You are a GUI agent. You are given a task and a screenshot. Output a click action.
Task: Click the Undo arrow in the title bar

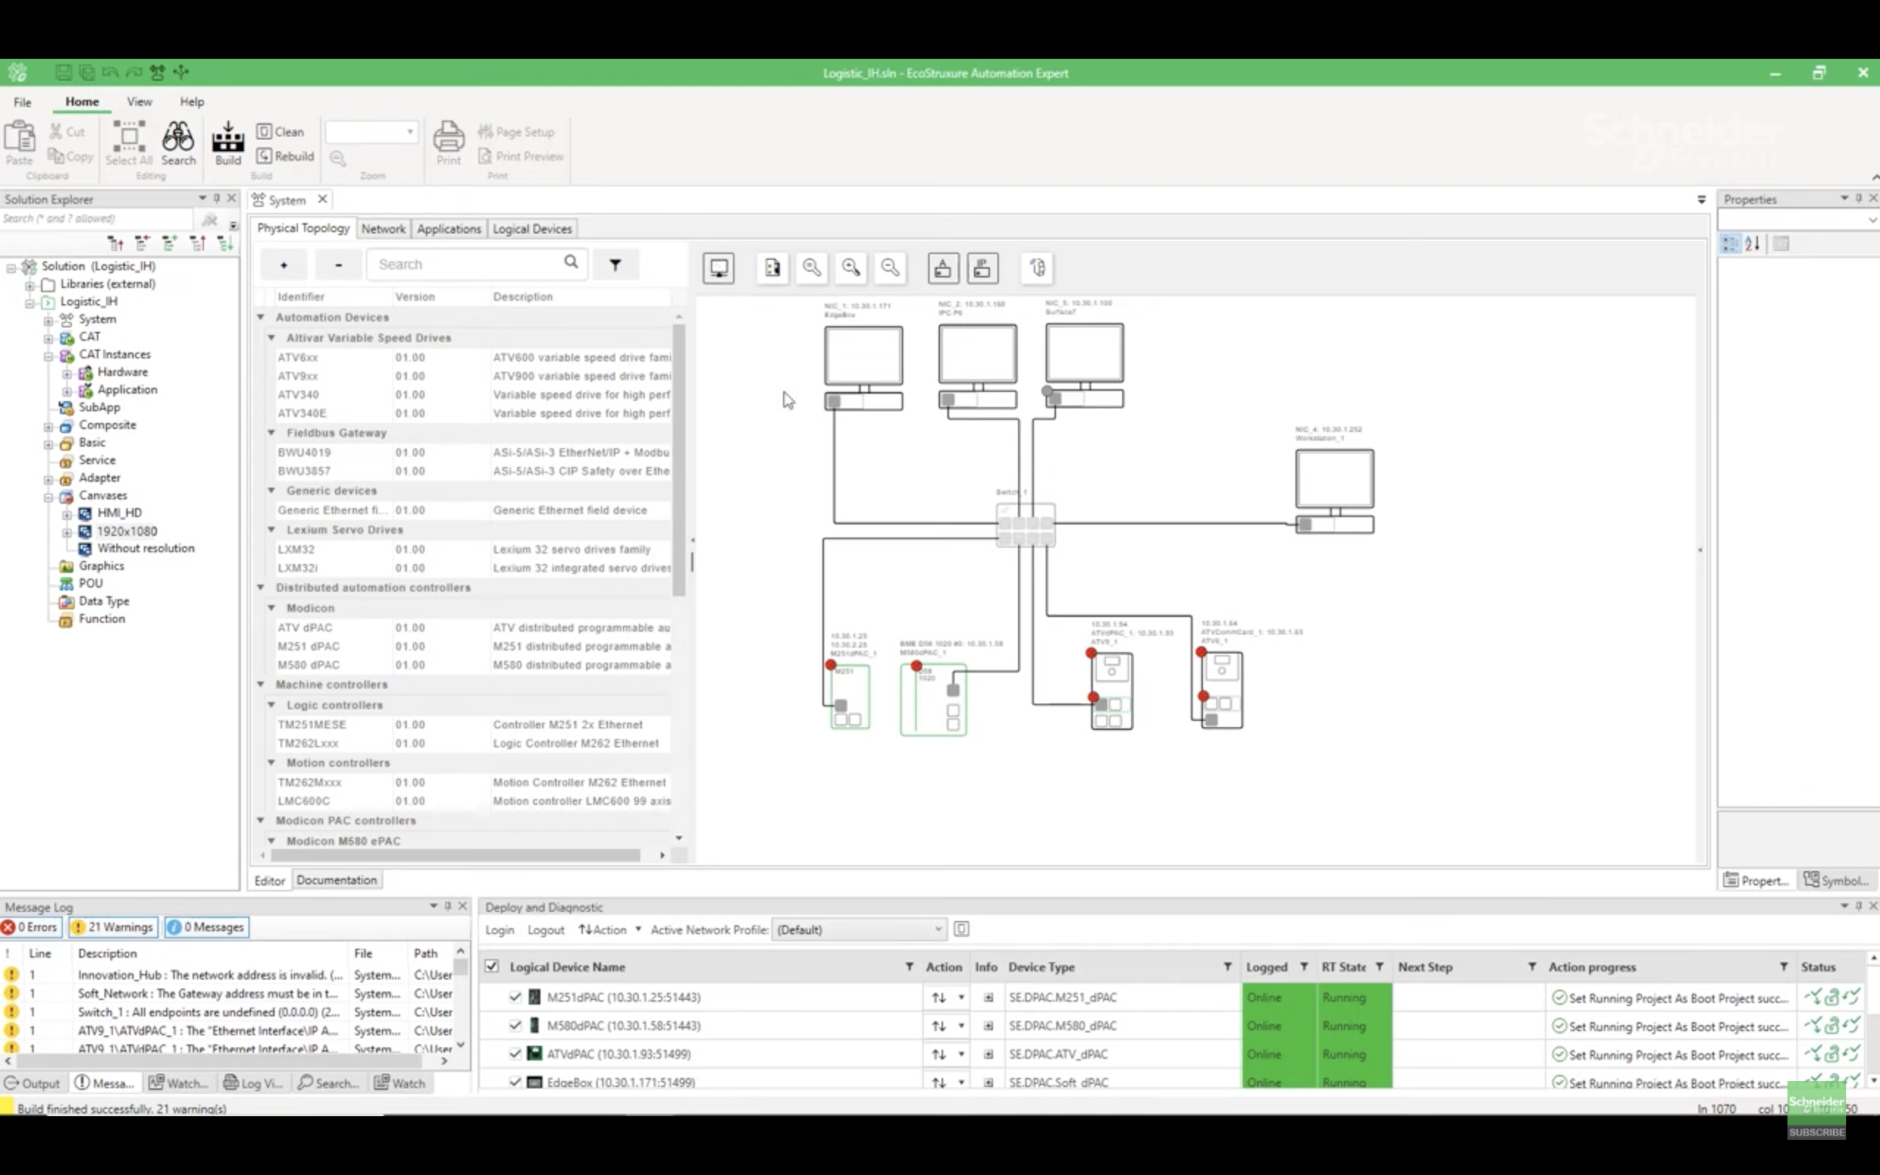point(110,72)
